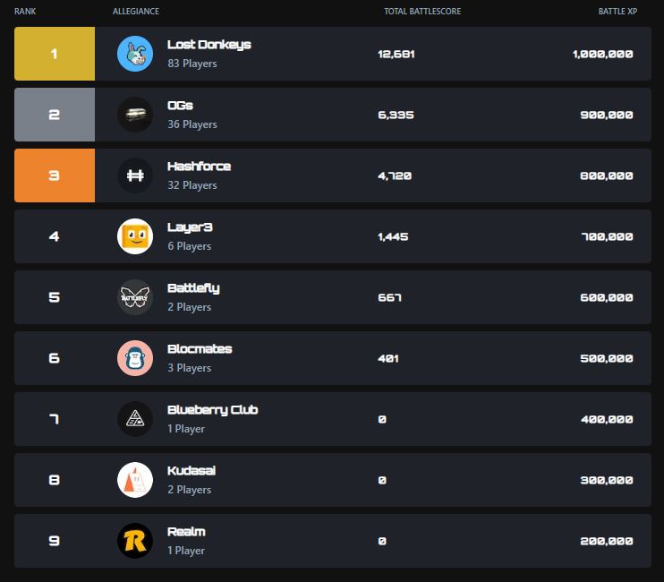
Task: Click rank number 4
Action: point(55,236)
